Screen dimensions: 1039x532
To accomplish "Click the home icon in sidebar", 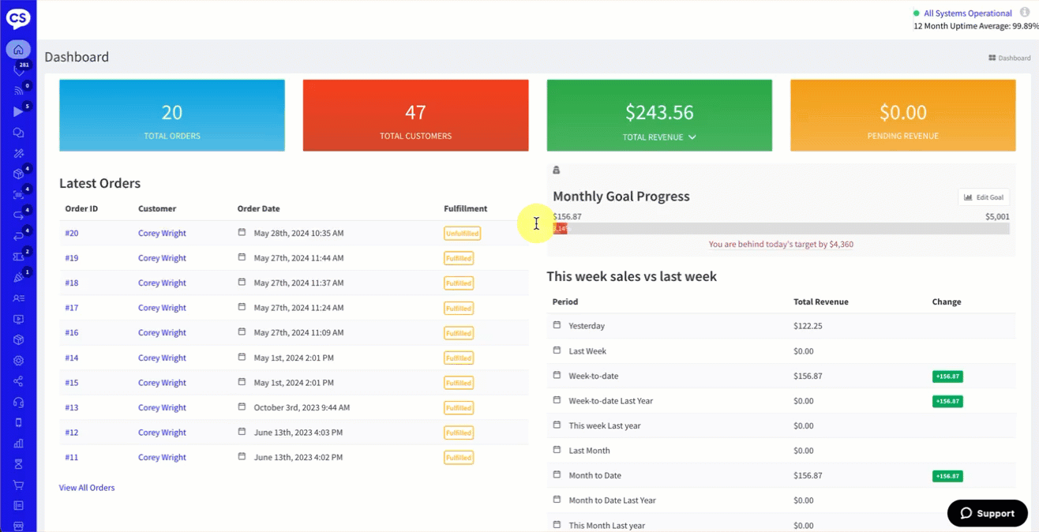I will tap(18, 50).
